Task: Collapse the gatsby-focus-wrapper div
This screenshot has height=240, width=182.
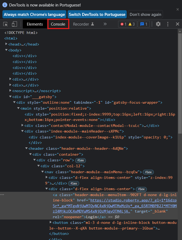Action: click(x=14, y=102)
